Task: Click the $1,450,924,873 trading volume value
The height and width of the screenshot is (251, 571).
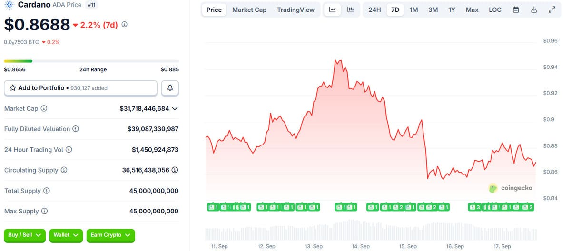Action: [x=155, y=149]
